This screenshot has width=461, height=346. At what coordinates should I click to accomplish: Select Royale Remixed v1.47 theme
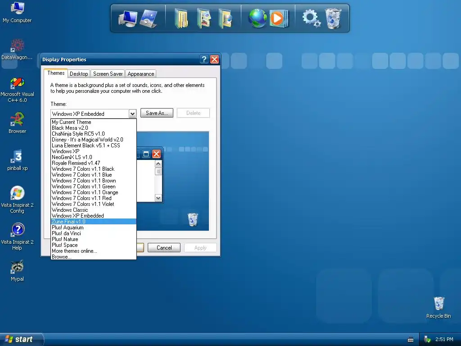point(94,163)
